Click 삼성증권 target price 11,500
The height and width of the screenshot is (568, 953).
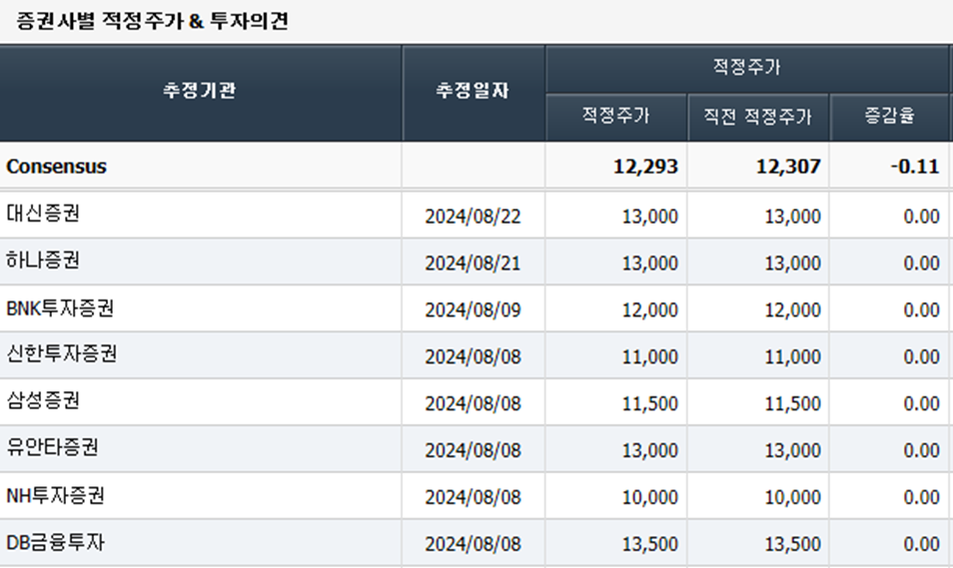[649, 403]
